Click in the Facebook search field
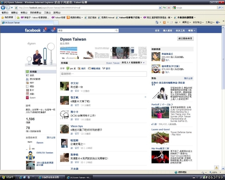 point(86,31)
